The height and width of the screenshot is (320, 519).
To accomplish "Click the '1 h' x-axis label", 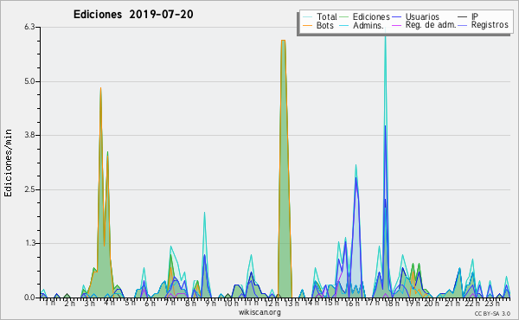I will [x=49, y=303].
